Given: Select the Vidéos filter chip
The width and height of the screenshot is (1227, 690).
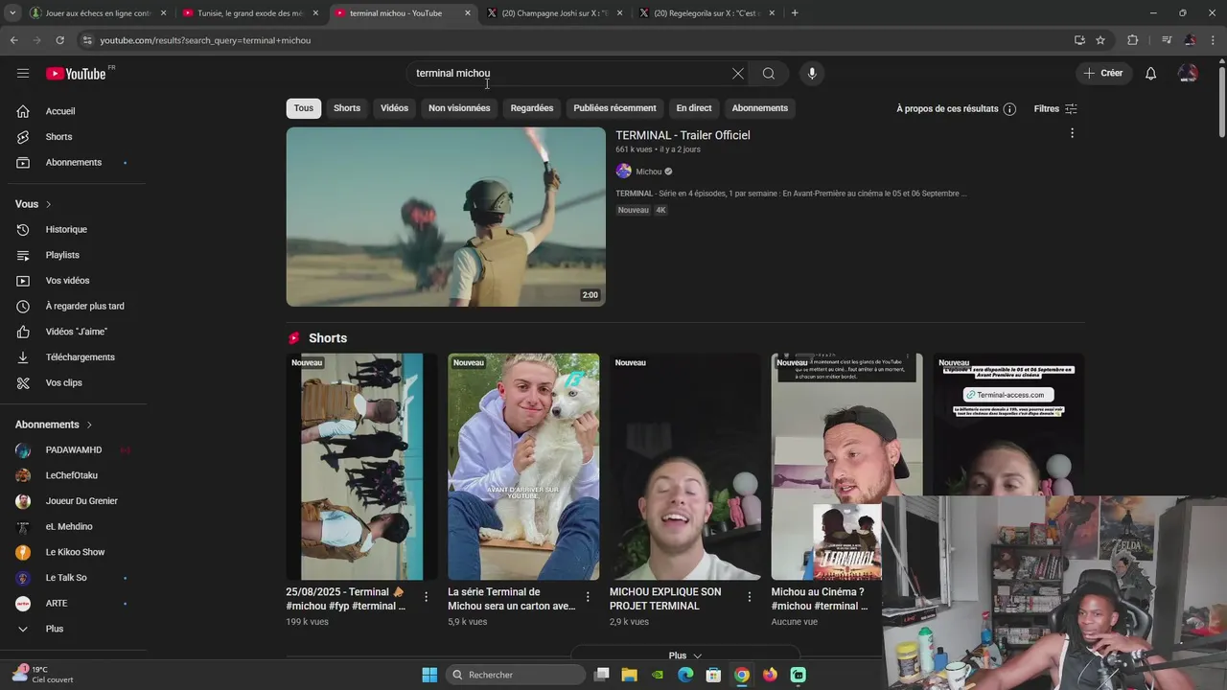Looking at the screenshot, I should click(x=394, y=108).
